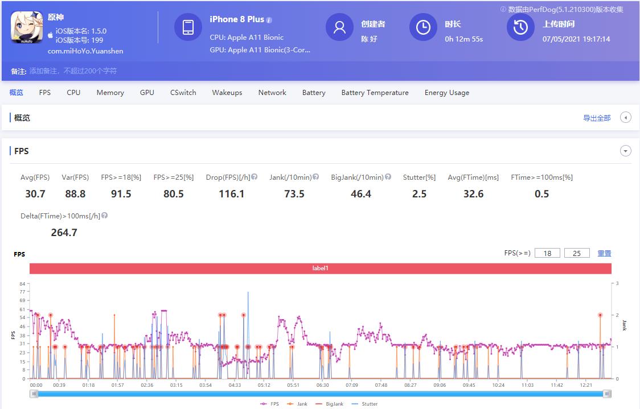
Task: Click help icon next to Drop(FPS)
Action: 255,177
